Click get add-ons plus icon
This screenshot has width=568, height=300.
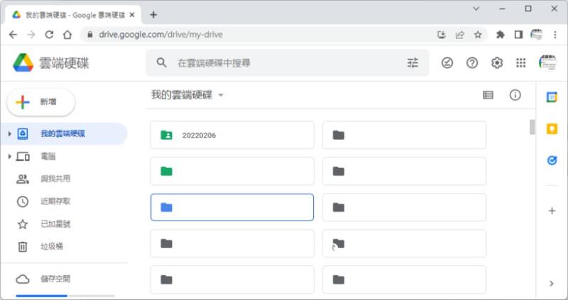552,211
